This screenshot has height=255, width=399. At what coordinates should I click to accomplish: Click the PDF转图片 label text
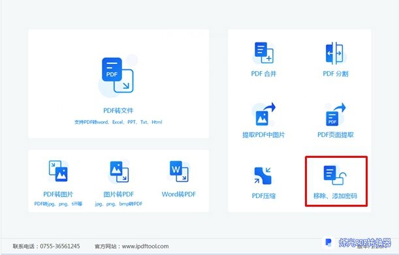click(x=58, y=194)
